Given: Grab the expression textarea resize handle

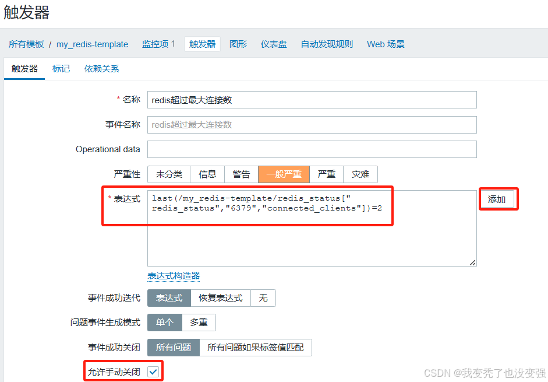Looking at the screenshot, I should click(x=472, y=262).
